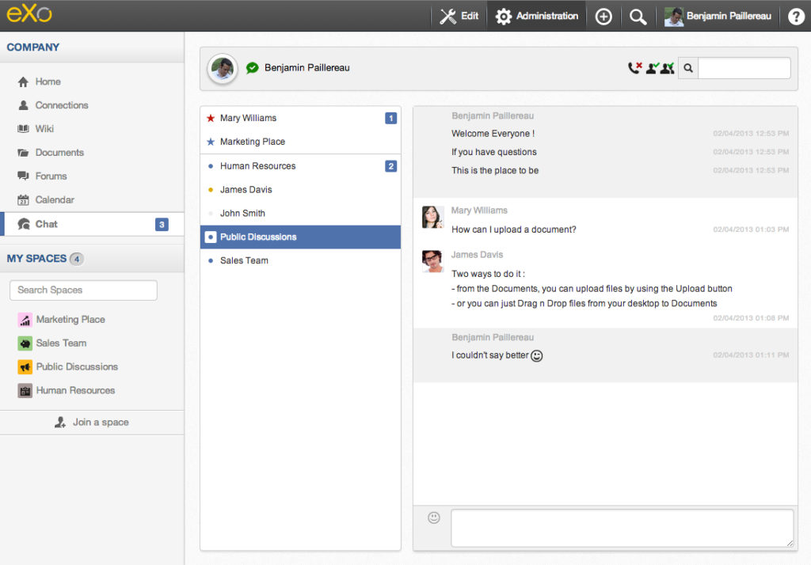This screenshot has width=811, height=565.
Task: Select the Chat entry in the sidebar
Action: (48, 223)
